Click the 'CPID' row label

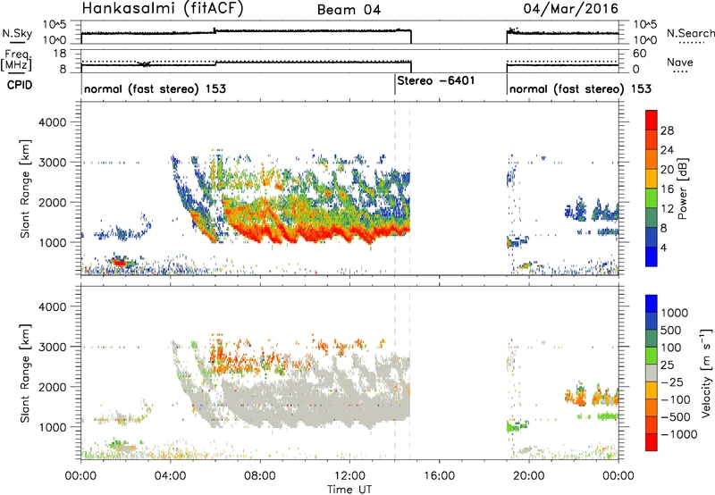tap(20, 85)
